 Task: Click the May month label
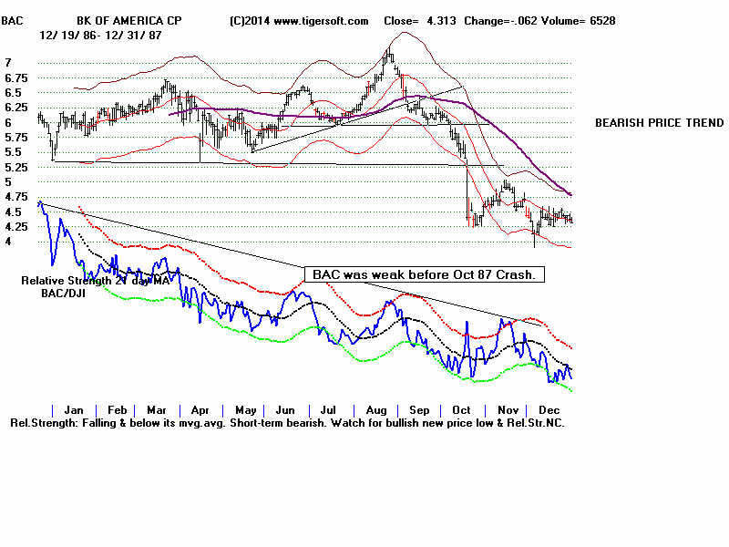coord(246,410)
